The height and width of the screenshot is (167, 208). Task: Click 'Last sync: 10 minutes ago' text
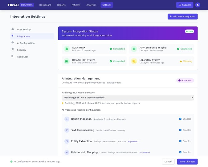point(84,63)
